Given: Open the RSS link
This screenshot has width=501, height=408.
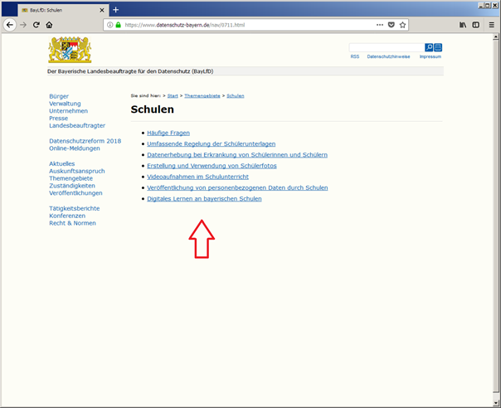Looking at the screenshot, I should point(355,56).
